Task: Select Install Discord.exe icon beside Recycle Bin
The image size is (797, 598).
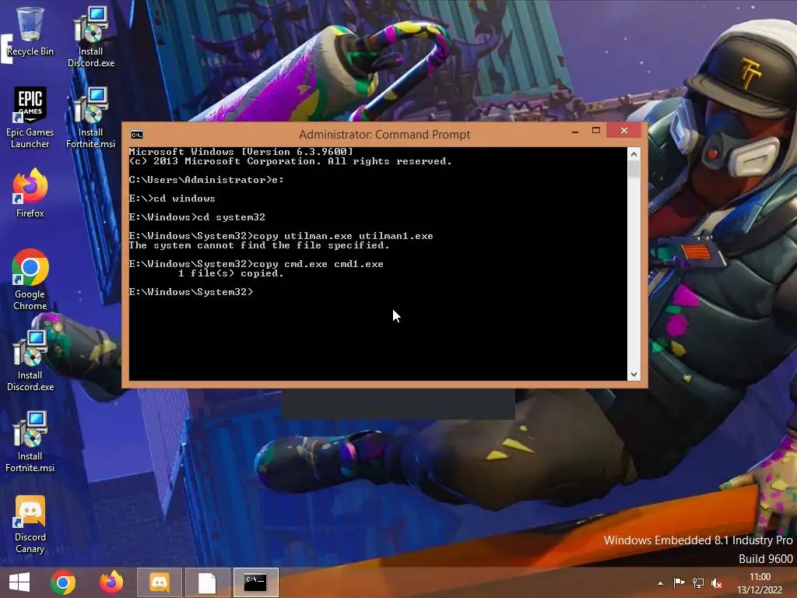Action: 90,37
